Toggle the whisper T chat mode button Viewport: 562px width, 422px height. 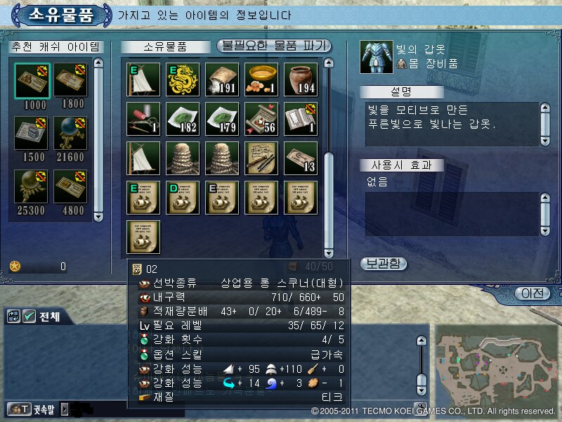pos(20,409)
